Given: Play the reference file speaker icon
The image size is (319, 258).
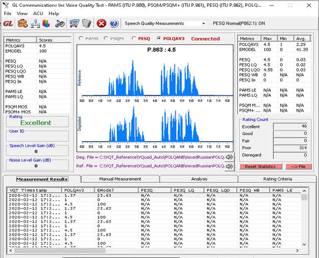Looking at the screenshot, I should click(x=230, y=166).
